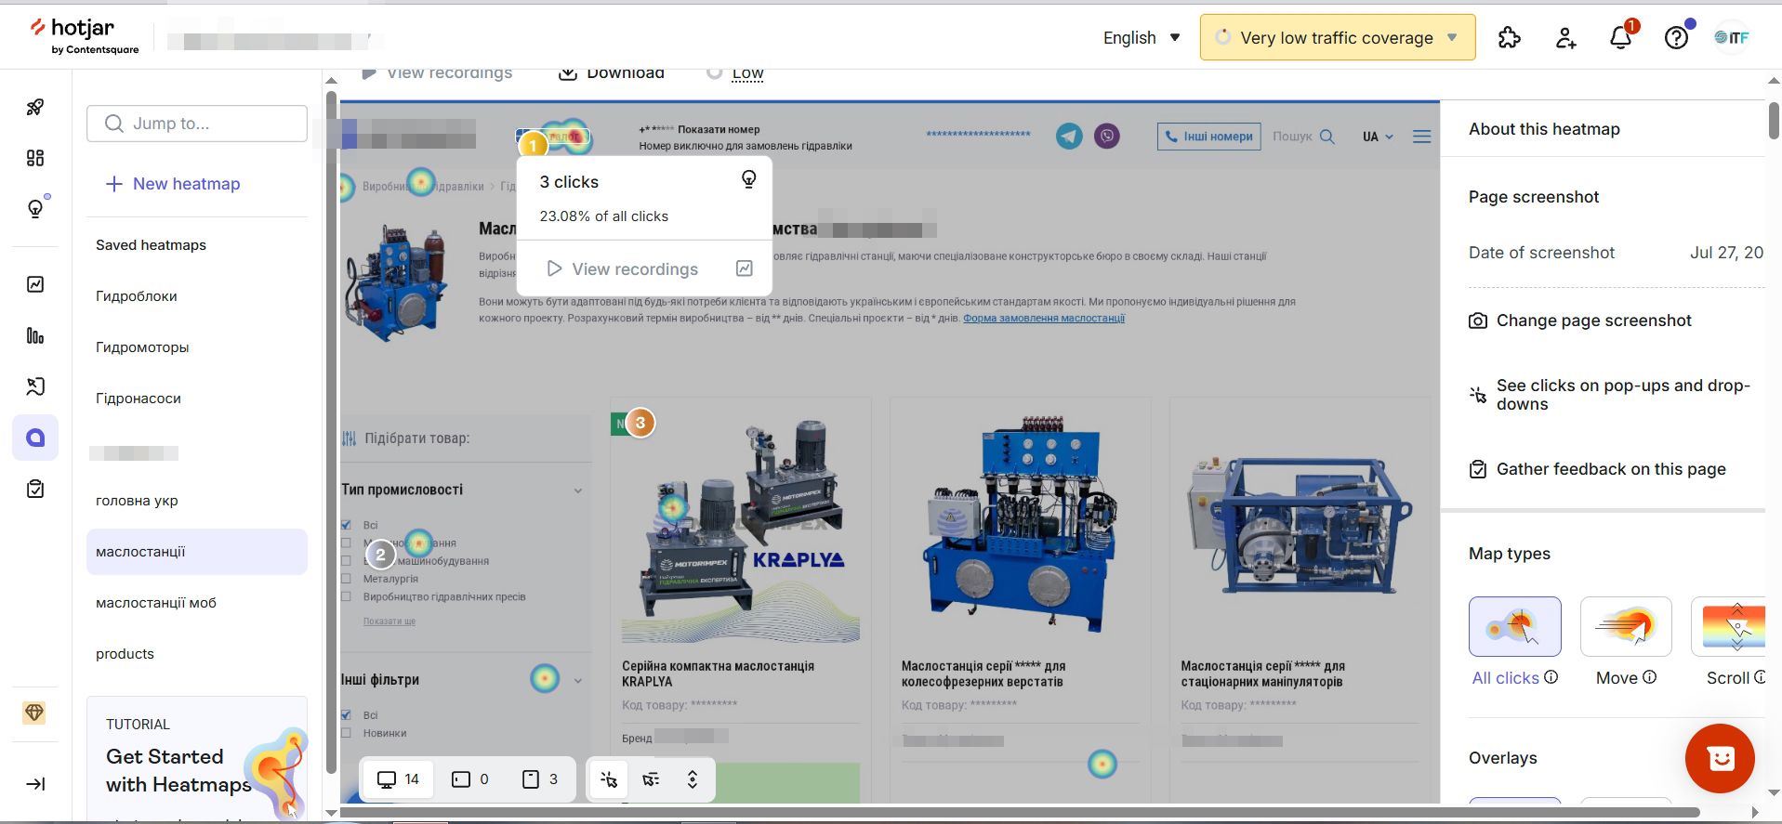
Task: Click the New heatmap button
Action: tap(173, 184)
